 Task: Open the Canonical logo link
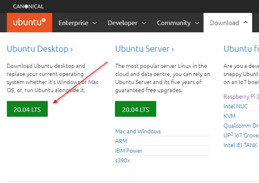[x=28, y=6]
